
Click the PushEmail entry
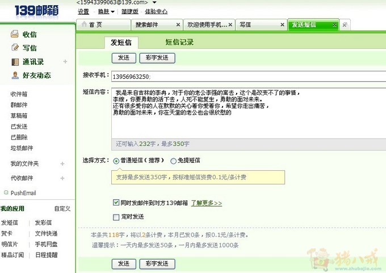point(23,193)
